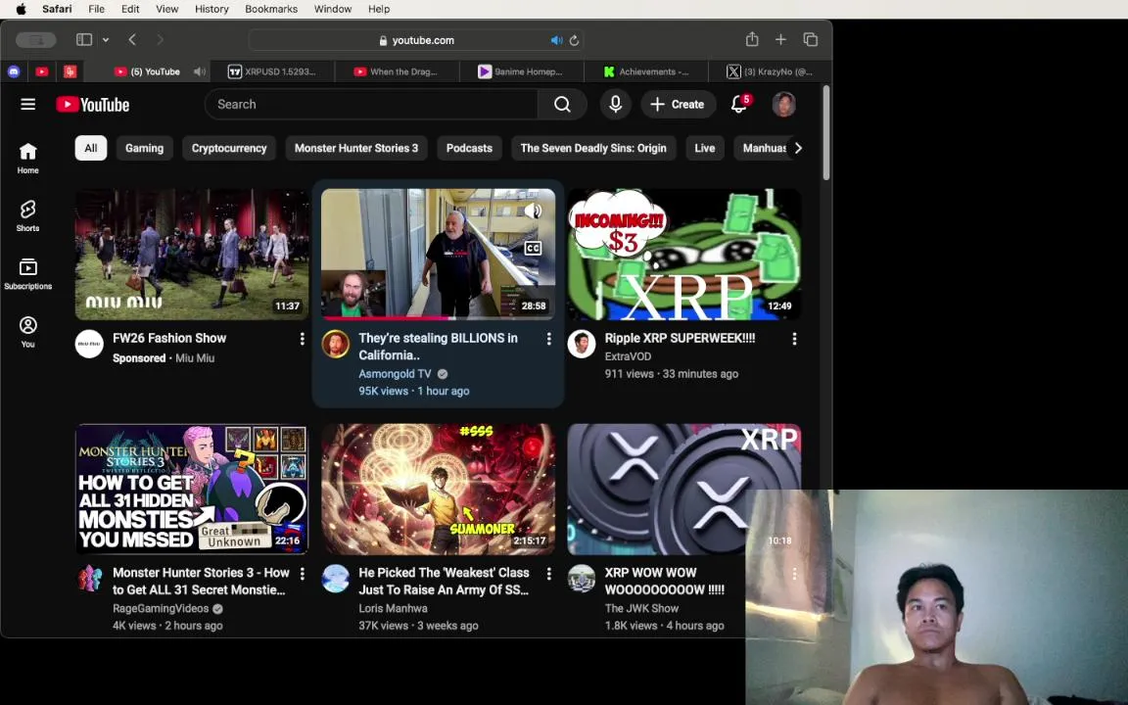Open Loris Manhwa channel avatar
Screen dimensions: 1128x705
pyautogui.click(x=335, y=579)
